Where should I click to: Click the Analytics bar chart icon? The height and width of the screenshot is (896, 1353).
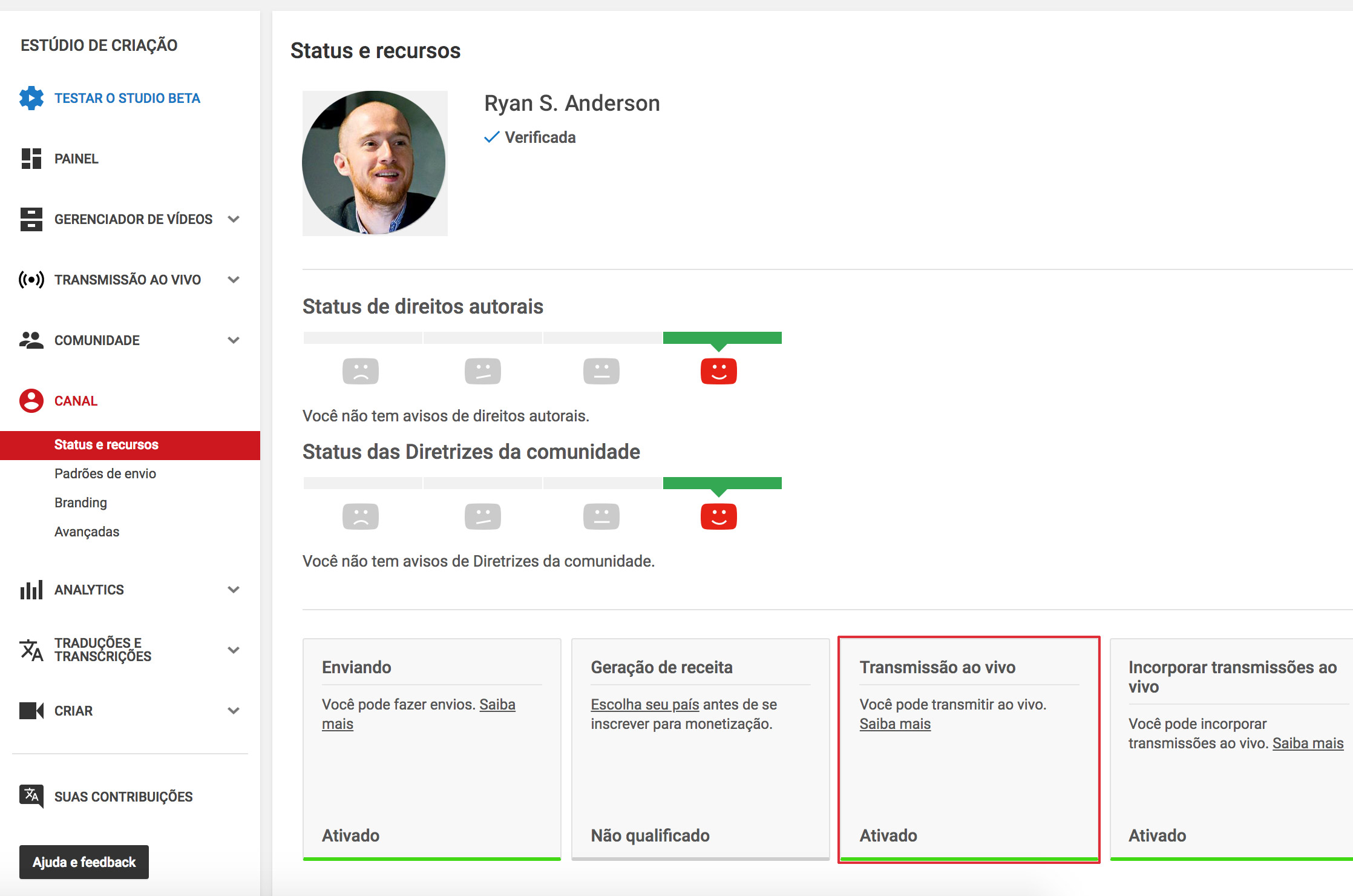coord(31,590)
